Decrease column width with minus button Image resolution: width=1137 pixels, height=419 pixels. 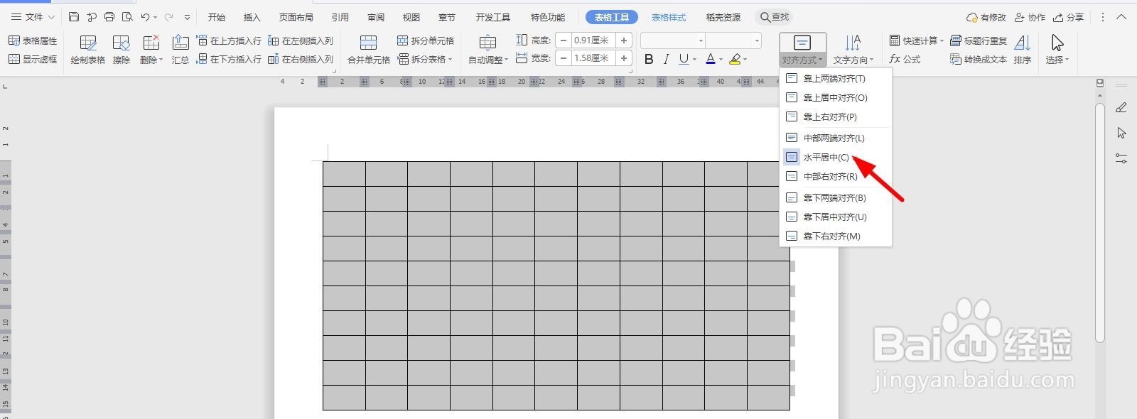coord(563,58)
